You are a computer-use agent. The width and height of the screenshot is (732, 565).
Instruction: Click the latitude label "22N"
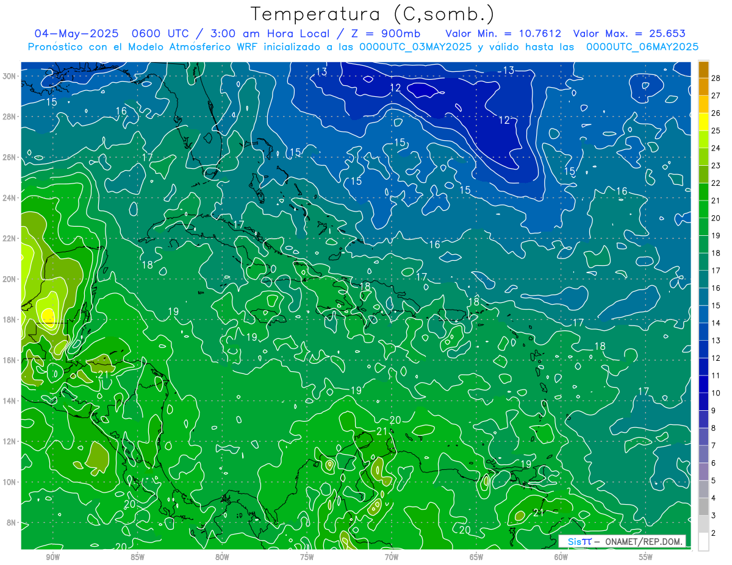click(x=9, y=238)
